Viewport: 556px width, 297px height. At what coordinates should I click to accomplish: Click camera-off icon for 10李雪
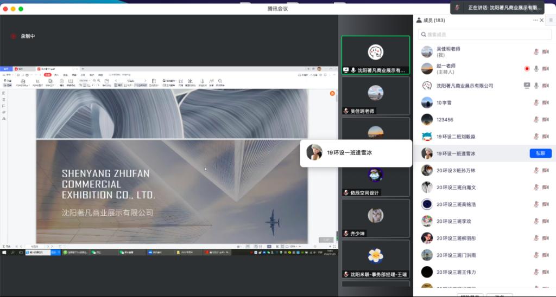(x=545, y=102)
